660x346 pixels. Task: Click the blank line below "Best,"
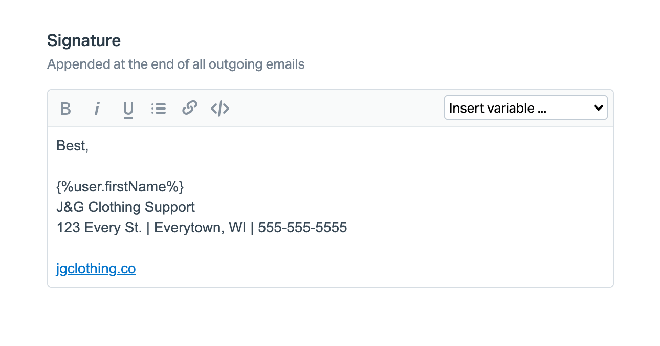click(x=205, y=166)
